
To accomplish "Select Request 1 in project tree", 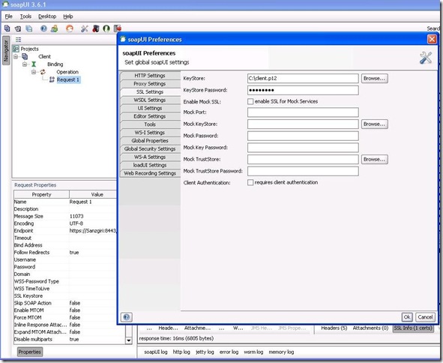I will (68, 79).
